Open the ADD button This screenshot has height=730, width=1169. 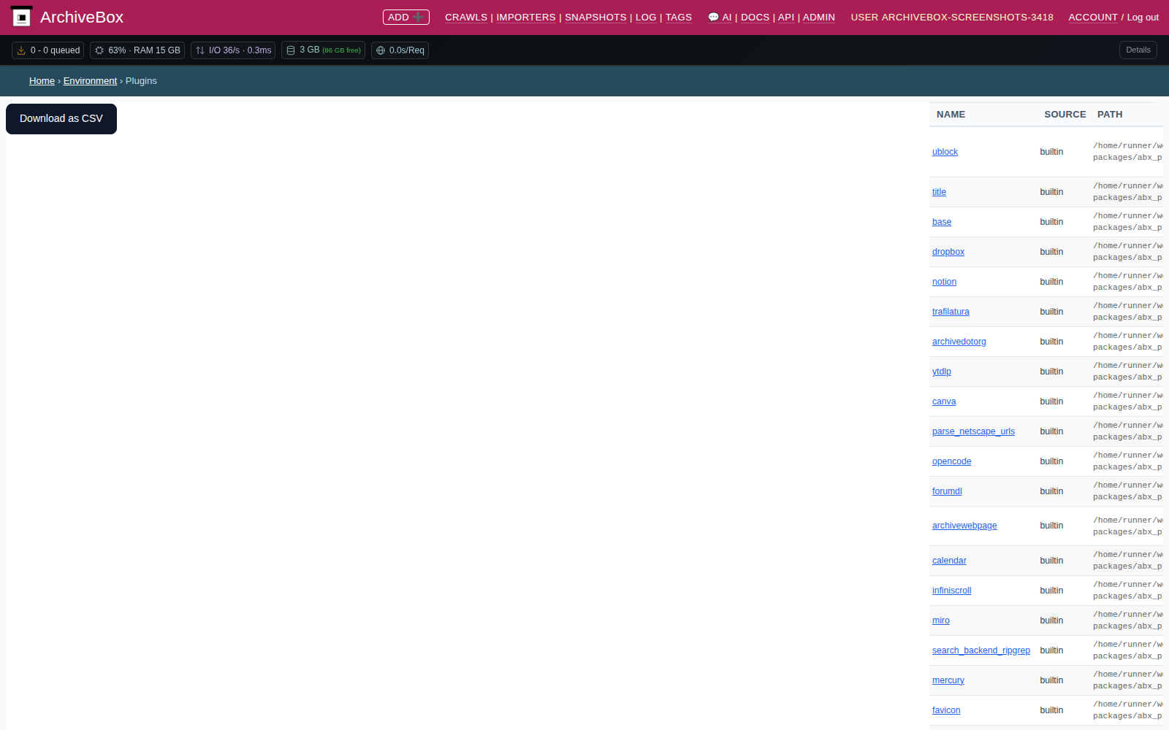point(405,17)
